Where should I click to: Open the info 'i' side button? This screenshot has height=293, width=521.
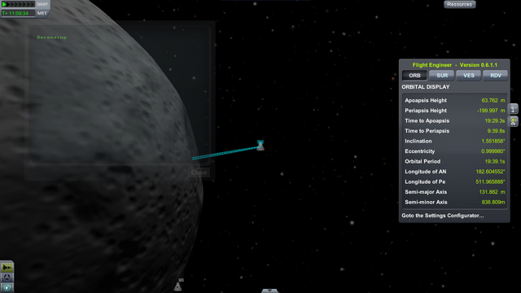pos(514,108)
